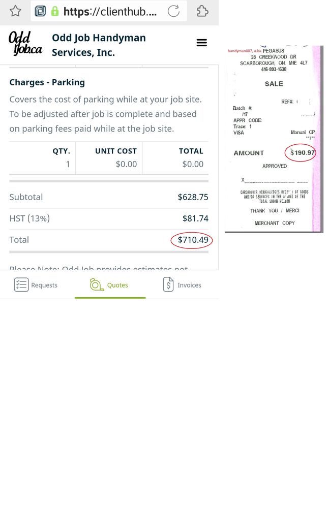
Task: Click the https://clienthub address bar
Action: click(x=110, y=12)
